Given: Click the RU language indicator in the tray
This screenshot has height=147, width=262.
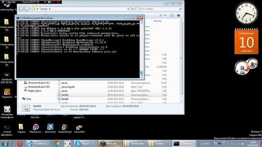Looking at the screenshot, I should coord(215,143).
